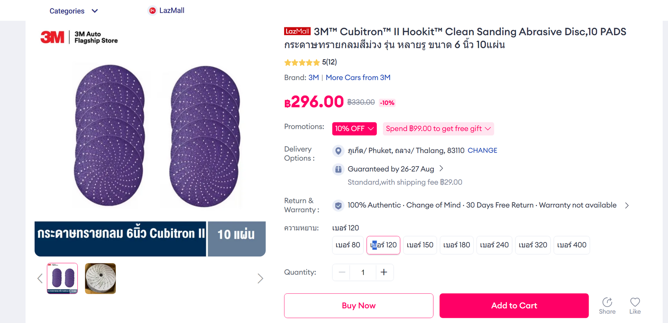Click the Like heart icon

point(635,302)
